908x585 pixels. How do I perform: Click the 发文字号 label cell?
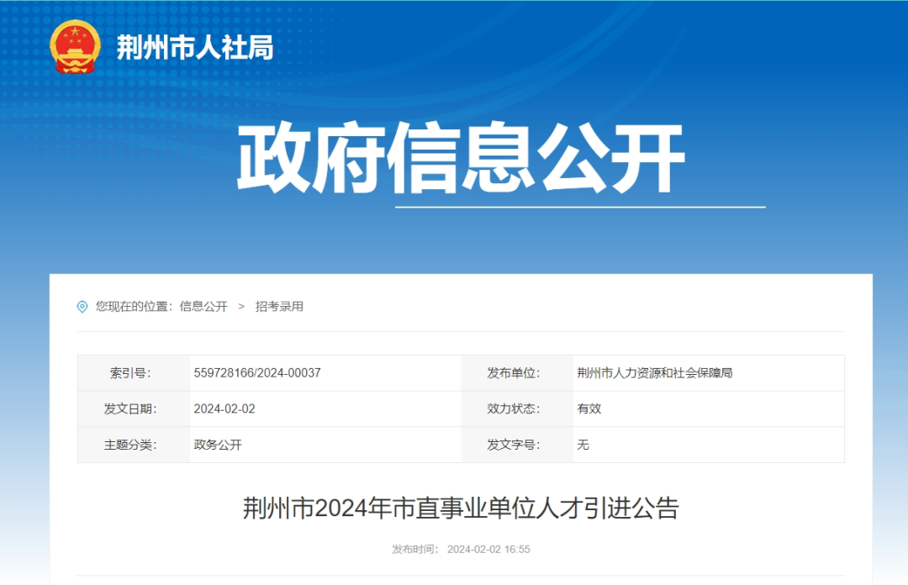[517, 445]
